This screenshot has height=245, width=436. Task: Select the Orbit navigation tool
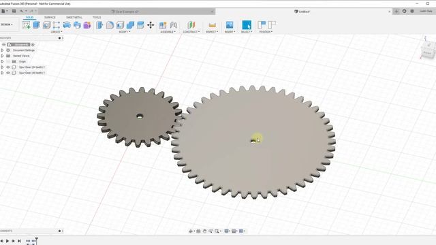[x=191, y=231]
